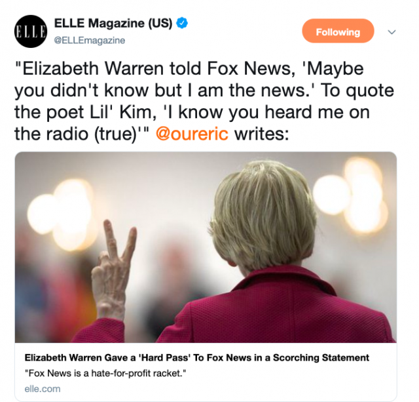Click the 'the poet Lil' Kim' tweet line
The width and height of the screenshot is (419, 402).
tap(192, 112)
